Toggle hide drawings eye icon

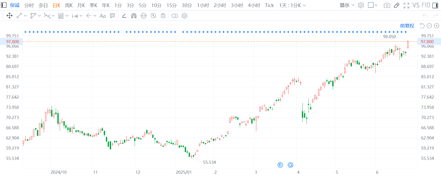(153, 16)
